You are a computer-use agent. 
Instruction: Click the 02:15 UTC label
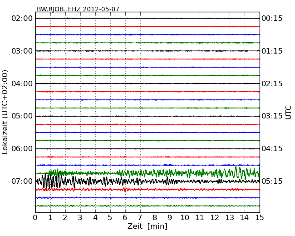[x=272, y=84]
